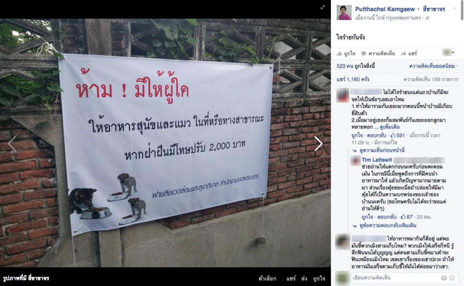Open emoji picker in comment box
Viewport: 464px width, 286px height.
452,278
